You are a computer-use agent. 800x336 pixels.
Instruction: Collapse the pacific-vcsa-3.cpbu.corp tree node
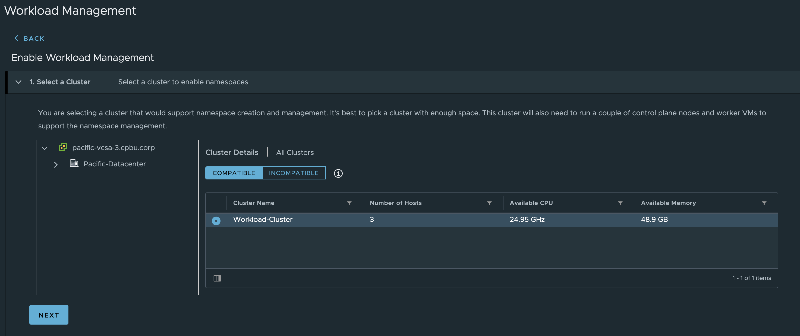(x=45, y=148)
